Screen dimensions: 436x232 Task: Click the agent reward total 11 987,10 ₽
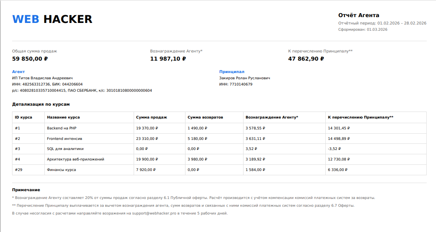coord(168,59)
